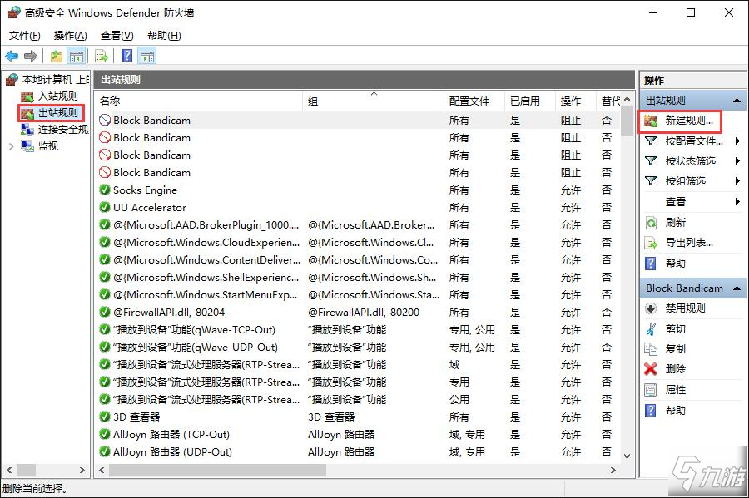749x498 pixels.
Task: Open the 帮助(H) menu
Action: point(164,35)
